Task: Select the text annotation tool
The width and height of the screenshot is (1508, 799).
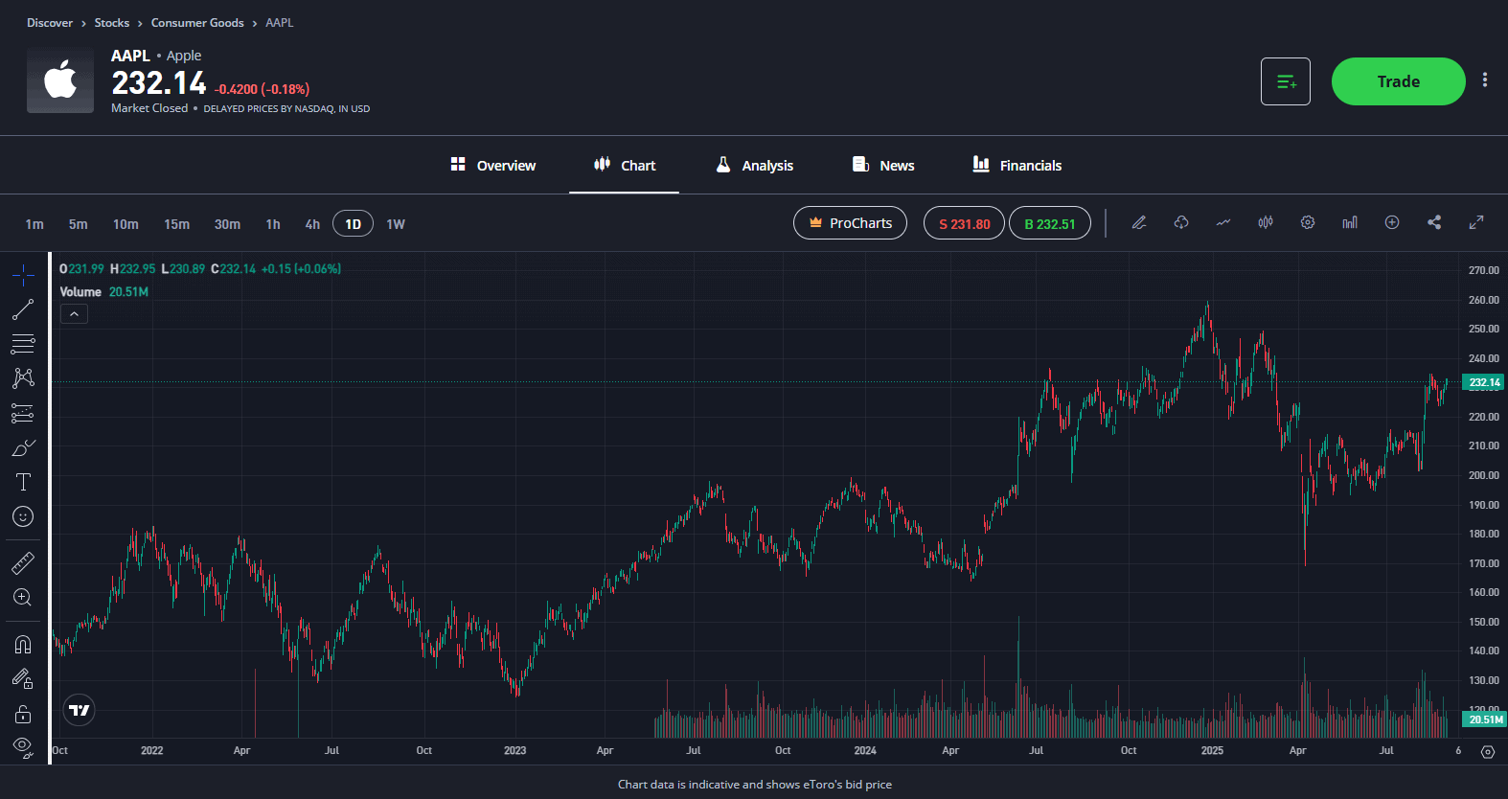Action: 23,482
